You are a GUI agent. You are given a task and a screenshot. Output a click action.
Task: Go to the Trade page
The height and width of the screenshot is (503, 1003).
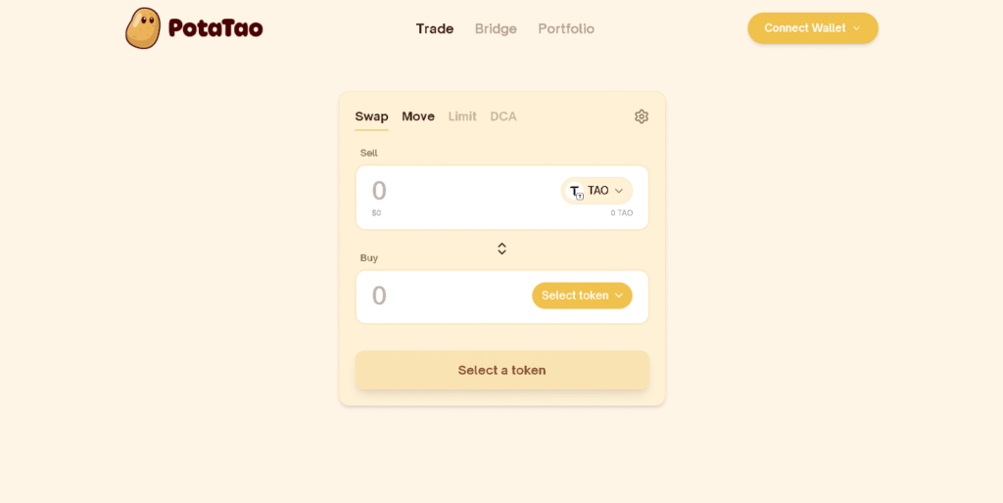click(435, 28)
